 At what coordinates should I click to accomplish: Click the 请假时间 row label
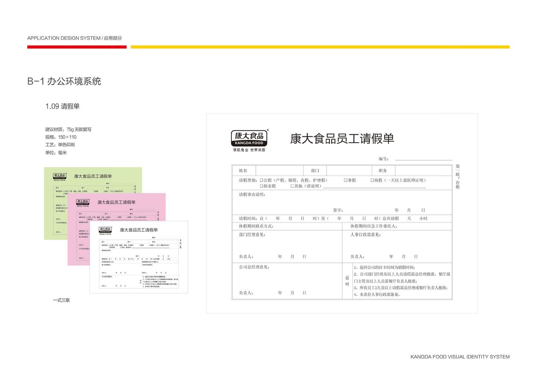[248, 219]
